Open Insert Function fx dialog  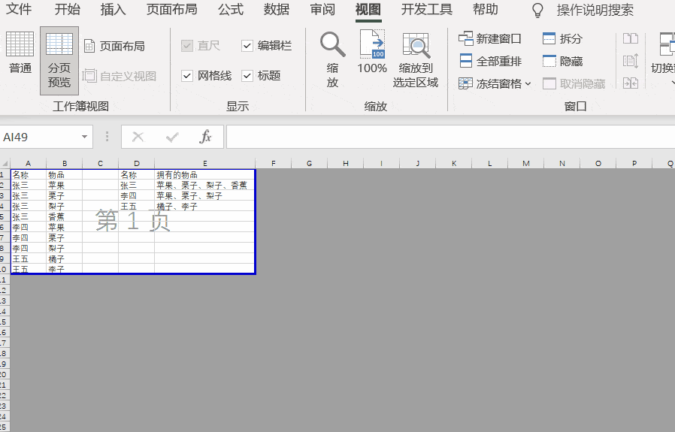coord(205,137)
